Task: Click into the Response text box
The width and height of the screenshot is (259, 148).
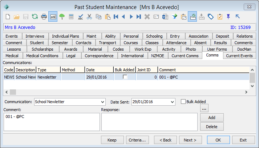Action: [x=149, y=122]
